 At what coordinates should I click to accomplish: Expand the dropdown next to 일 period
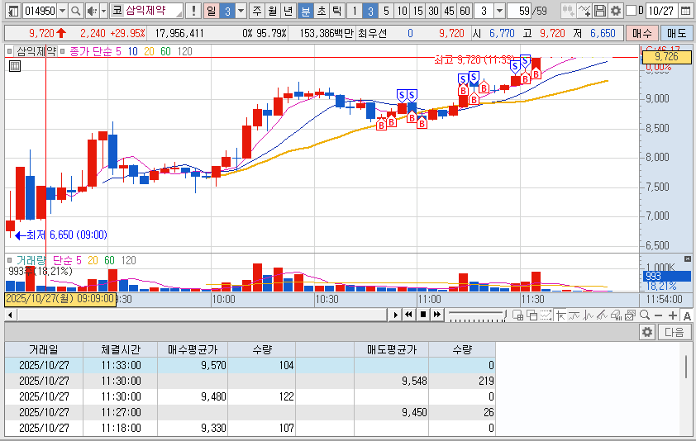[241, 11]
